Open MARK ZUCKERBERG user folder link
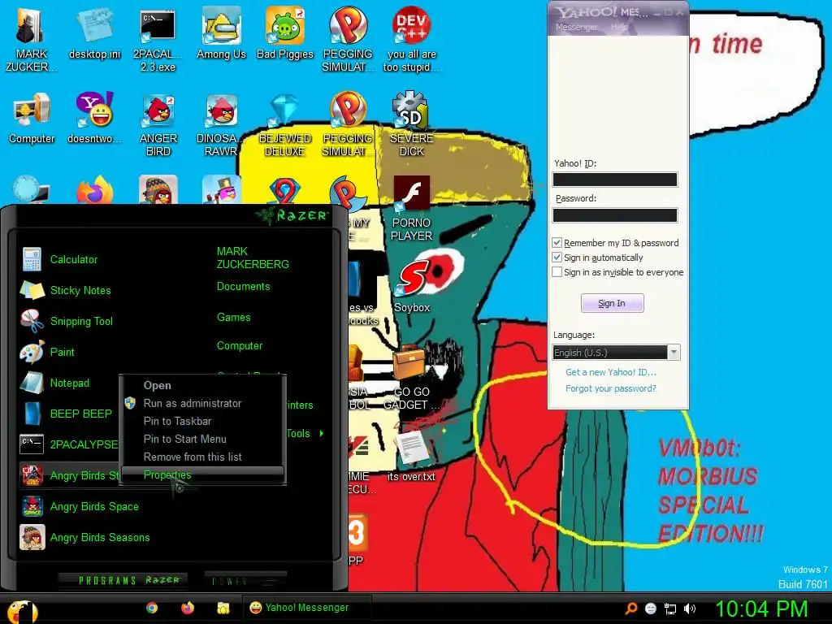832x624 pixels. coord(253,258)
